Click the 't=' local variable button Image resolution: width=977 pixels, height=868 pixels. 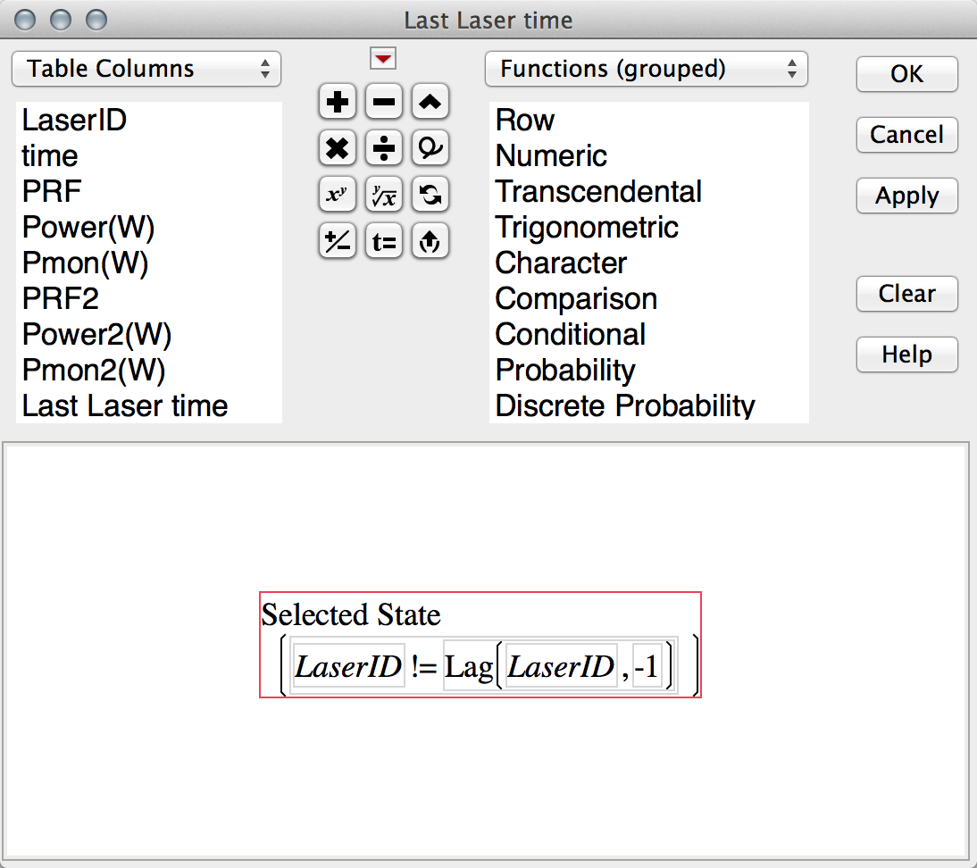tap(384, 240)
